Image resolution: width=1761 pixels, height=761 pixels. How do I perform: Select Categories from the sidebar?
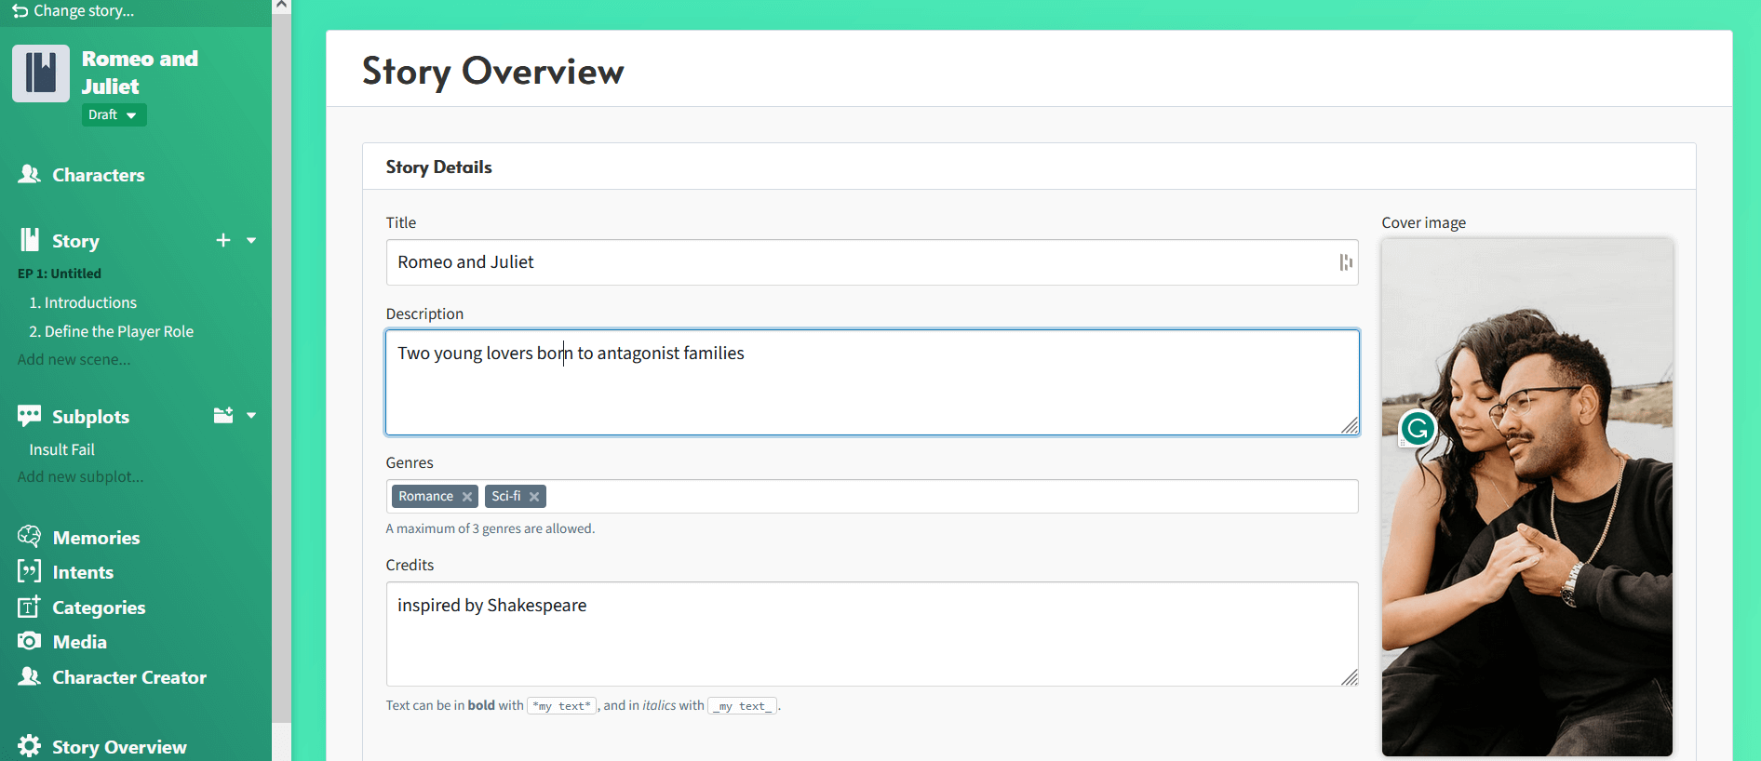pos(99,607)
